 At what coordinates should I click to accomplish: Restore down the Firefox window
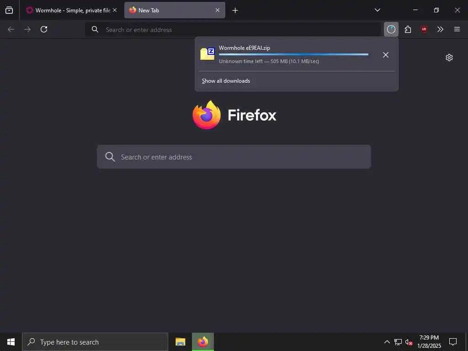[x=436, y=10]
